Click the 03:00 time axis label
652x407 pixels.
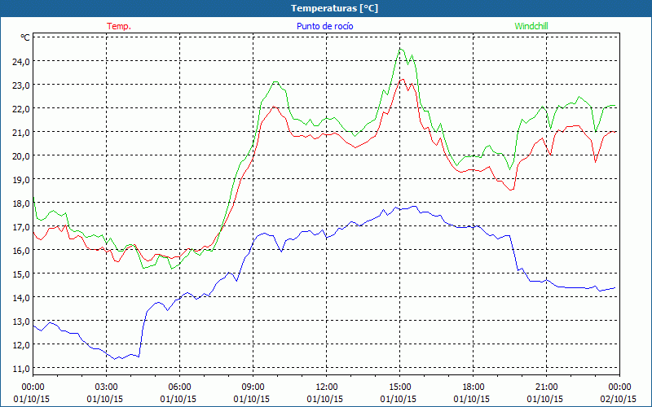[x=107, y=387]
